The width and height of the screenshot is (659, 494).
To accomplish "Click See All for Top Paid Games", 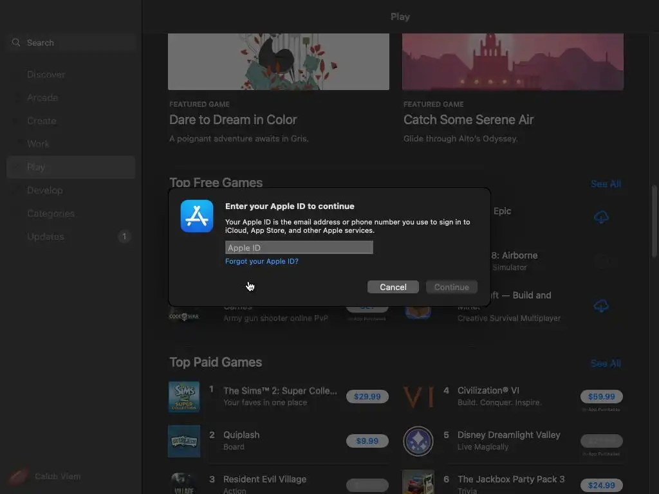I will [x=606, y=363].
